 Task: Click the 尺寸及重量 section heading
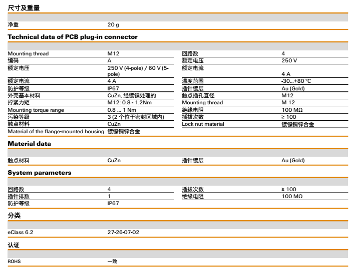tap(24, 8)
